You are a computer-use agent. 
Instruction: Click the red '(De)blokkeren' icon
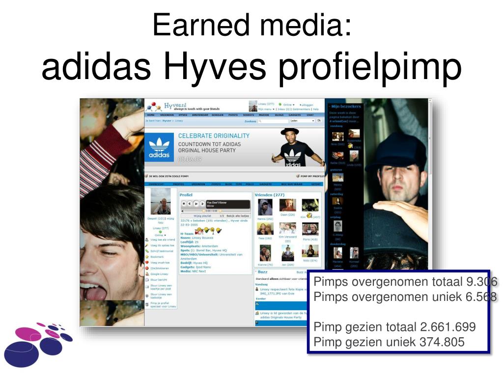click(147, 269)
